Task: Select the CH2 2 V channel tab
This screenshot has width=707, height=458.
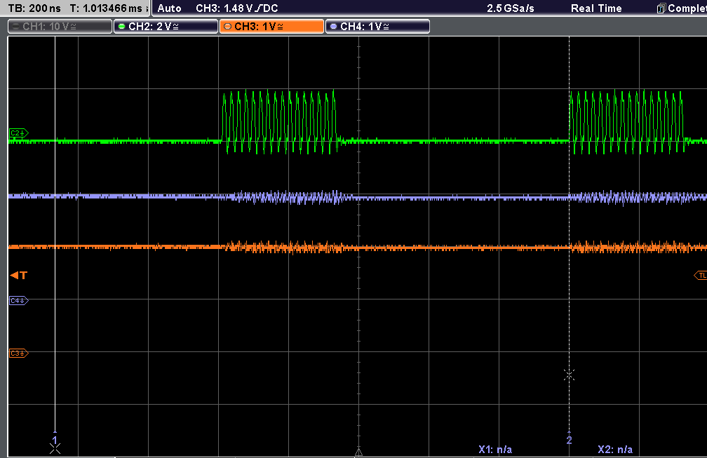Action: pyautogui.click(x=166, y=27)
